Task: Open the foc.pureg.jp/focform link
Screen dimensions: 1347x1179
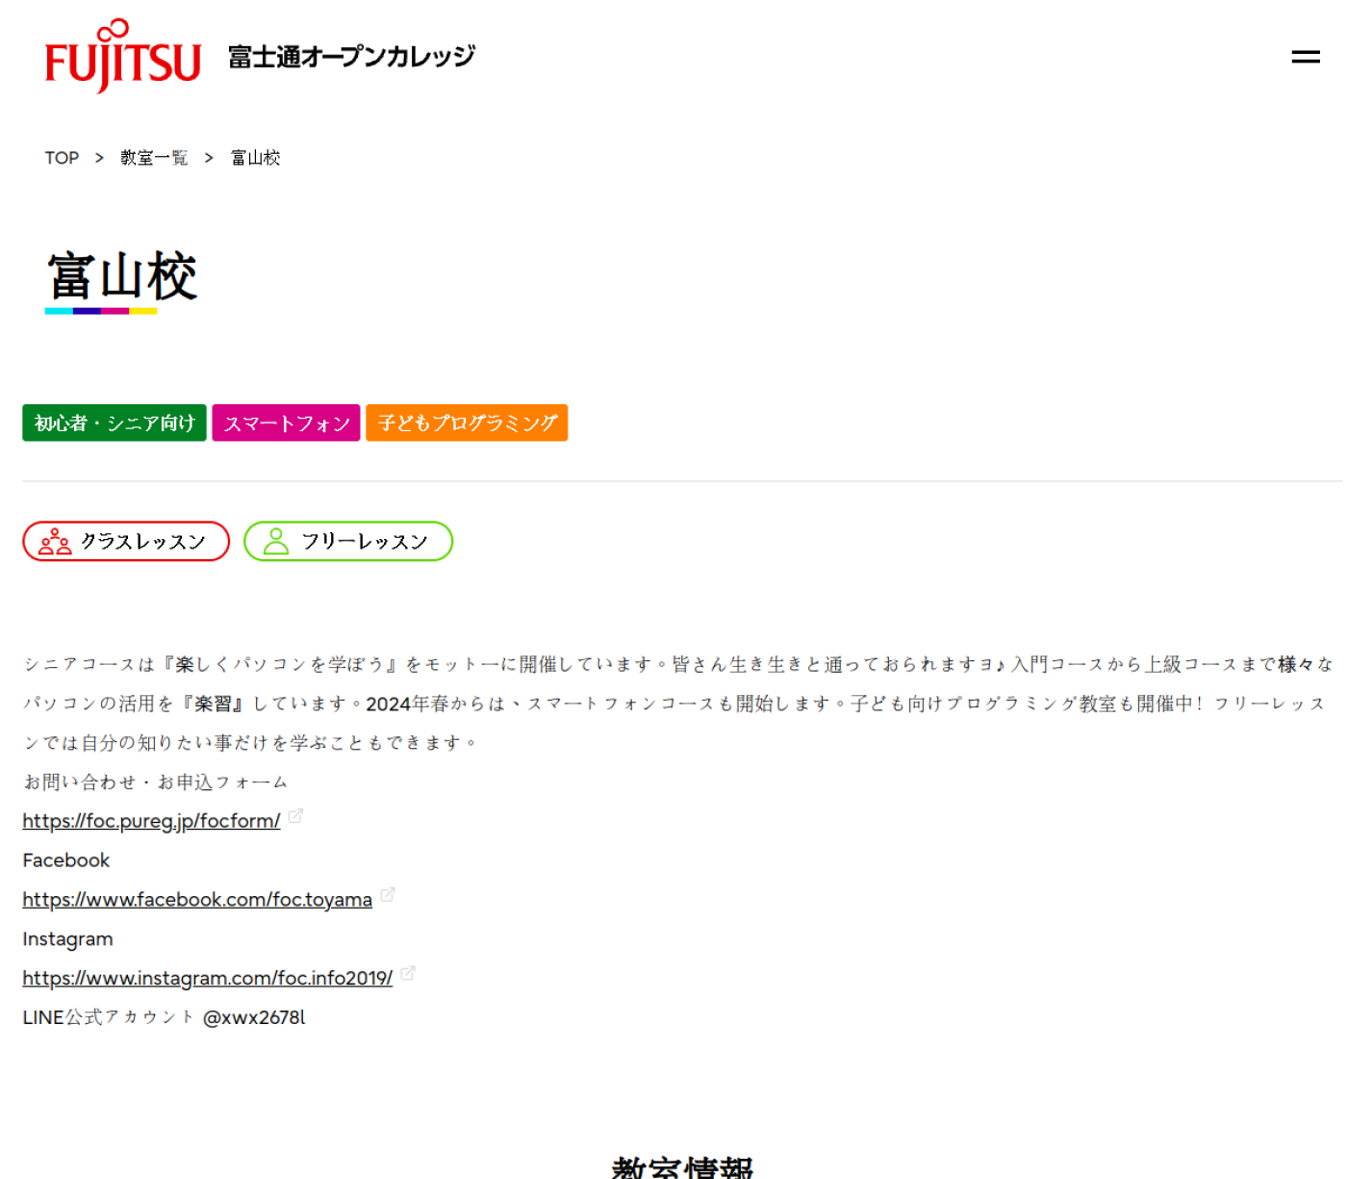Action: (151, 821)
